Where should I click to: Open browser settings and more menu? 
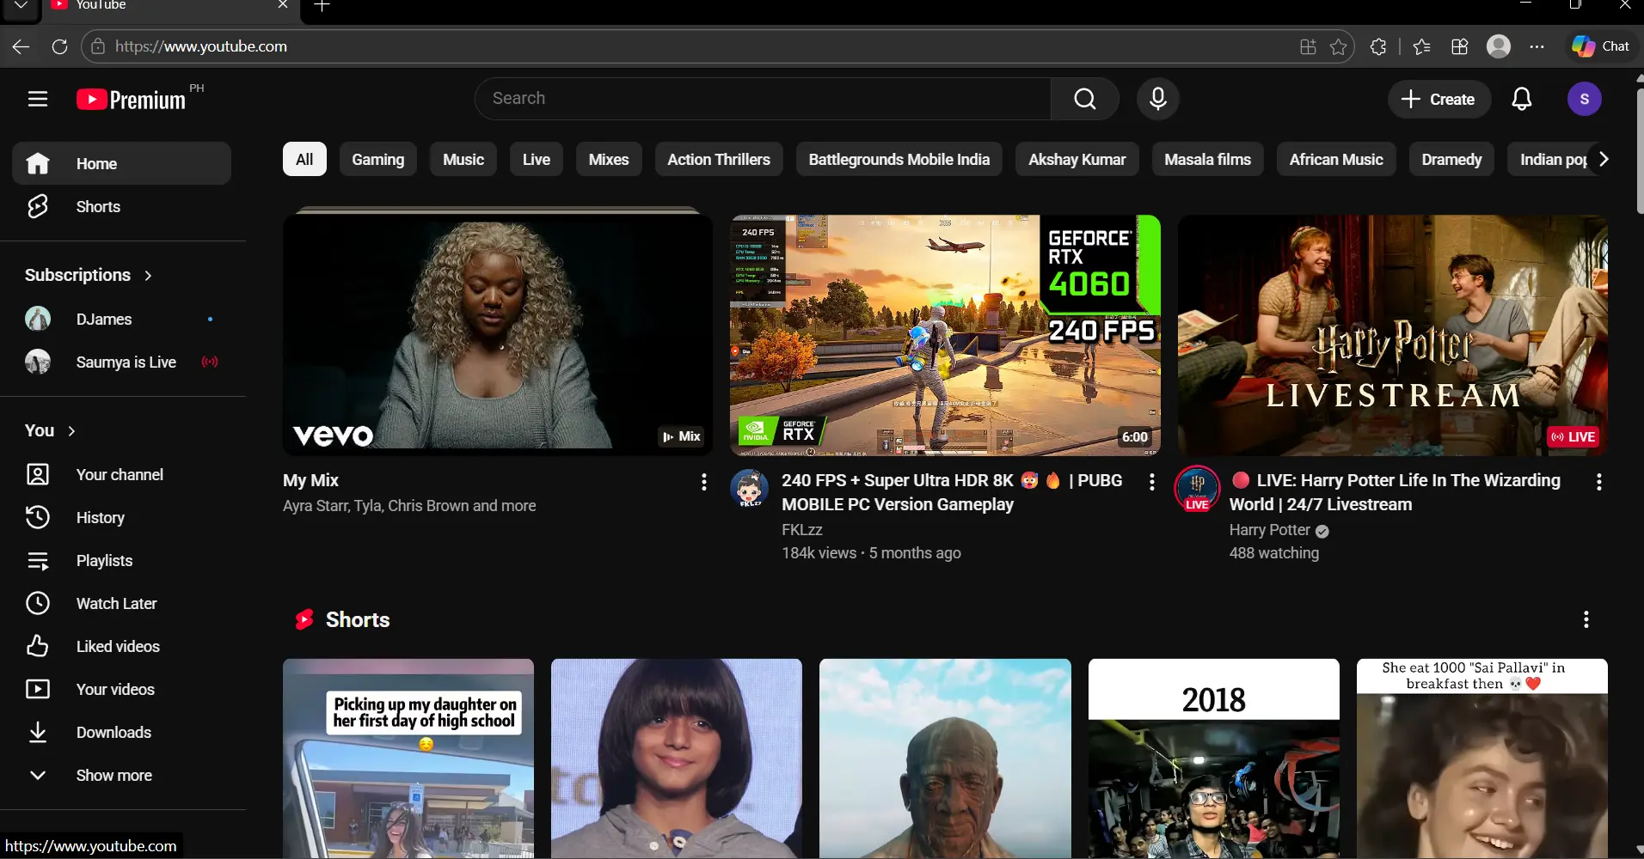tap(1537, 46)
